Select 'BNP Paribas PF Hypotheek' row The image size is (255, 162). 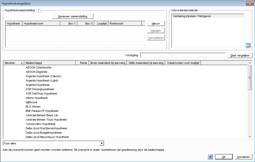pyautogui.click(x=125, y=111)
